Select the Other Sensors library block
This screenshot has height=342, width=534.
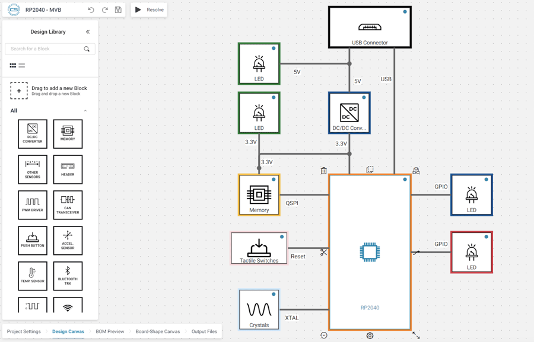(x=33, y=170)
